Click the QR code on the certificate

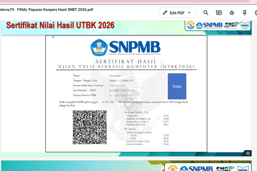tap(90, 127)
